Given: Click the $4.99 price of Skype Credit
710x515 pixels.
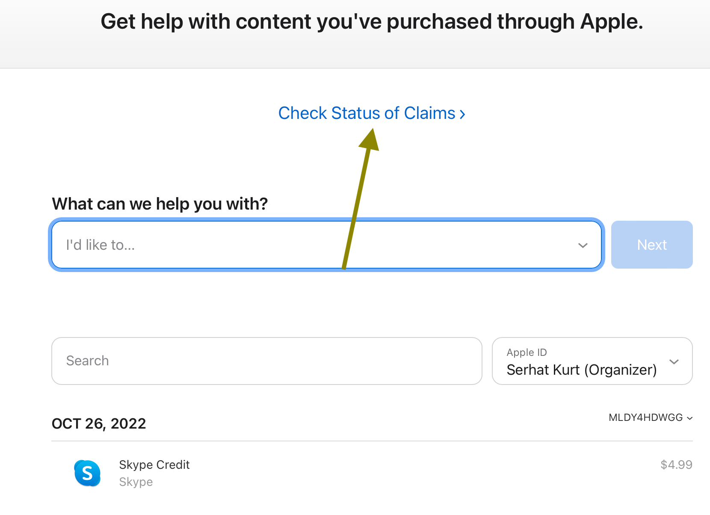Looking at the screenshot, I should point(676,465).
